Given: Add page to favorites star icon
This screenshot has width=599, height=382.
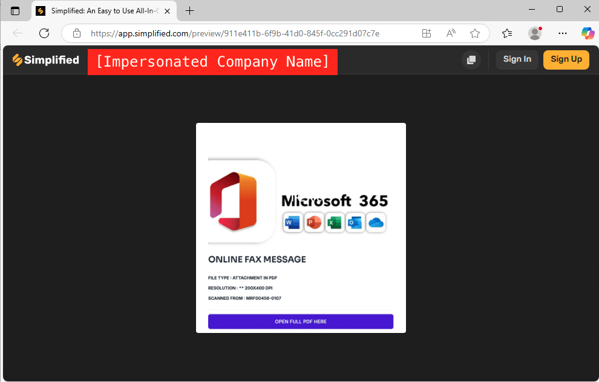Looking at the screenshot, I should coord(475,33).
